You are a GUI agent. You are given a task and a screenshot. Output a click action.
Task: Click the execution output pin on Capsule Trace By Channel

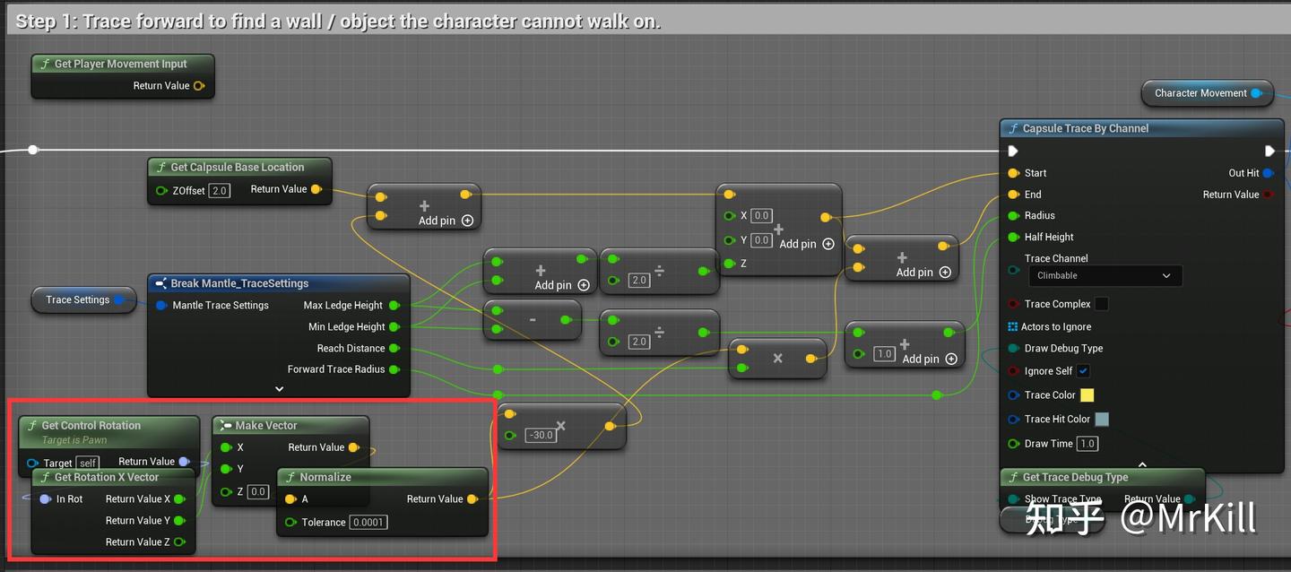(x=1269, y=151)
